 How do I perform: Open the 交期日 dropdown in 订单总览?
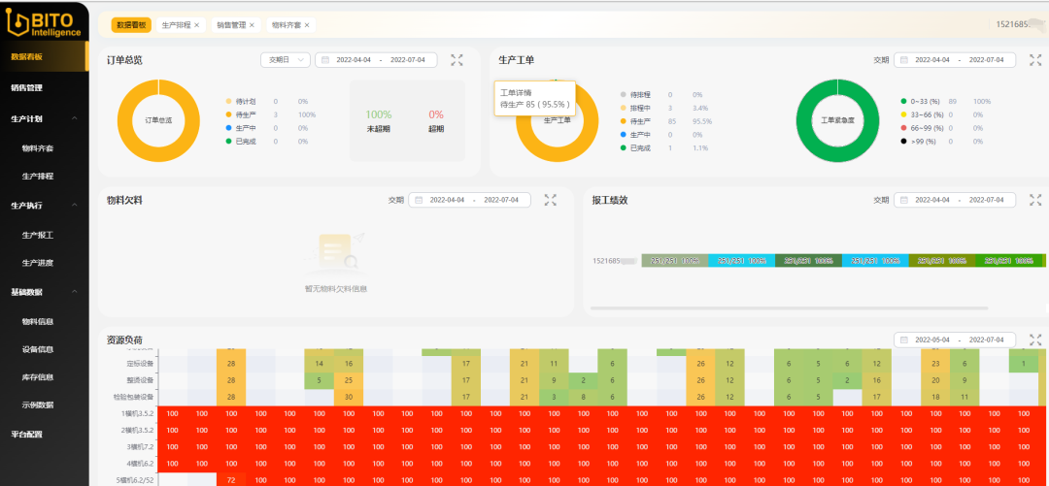pyautogui.click(x=286, y=60)
